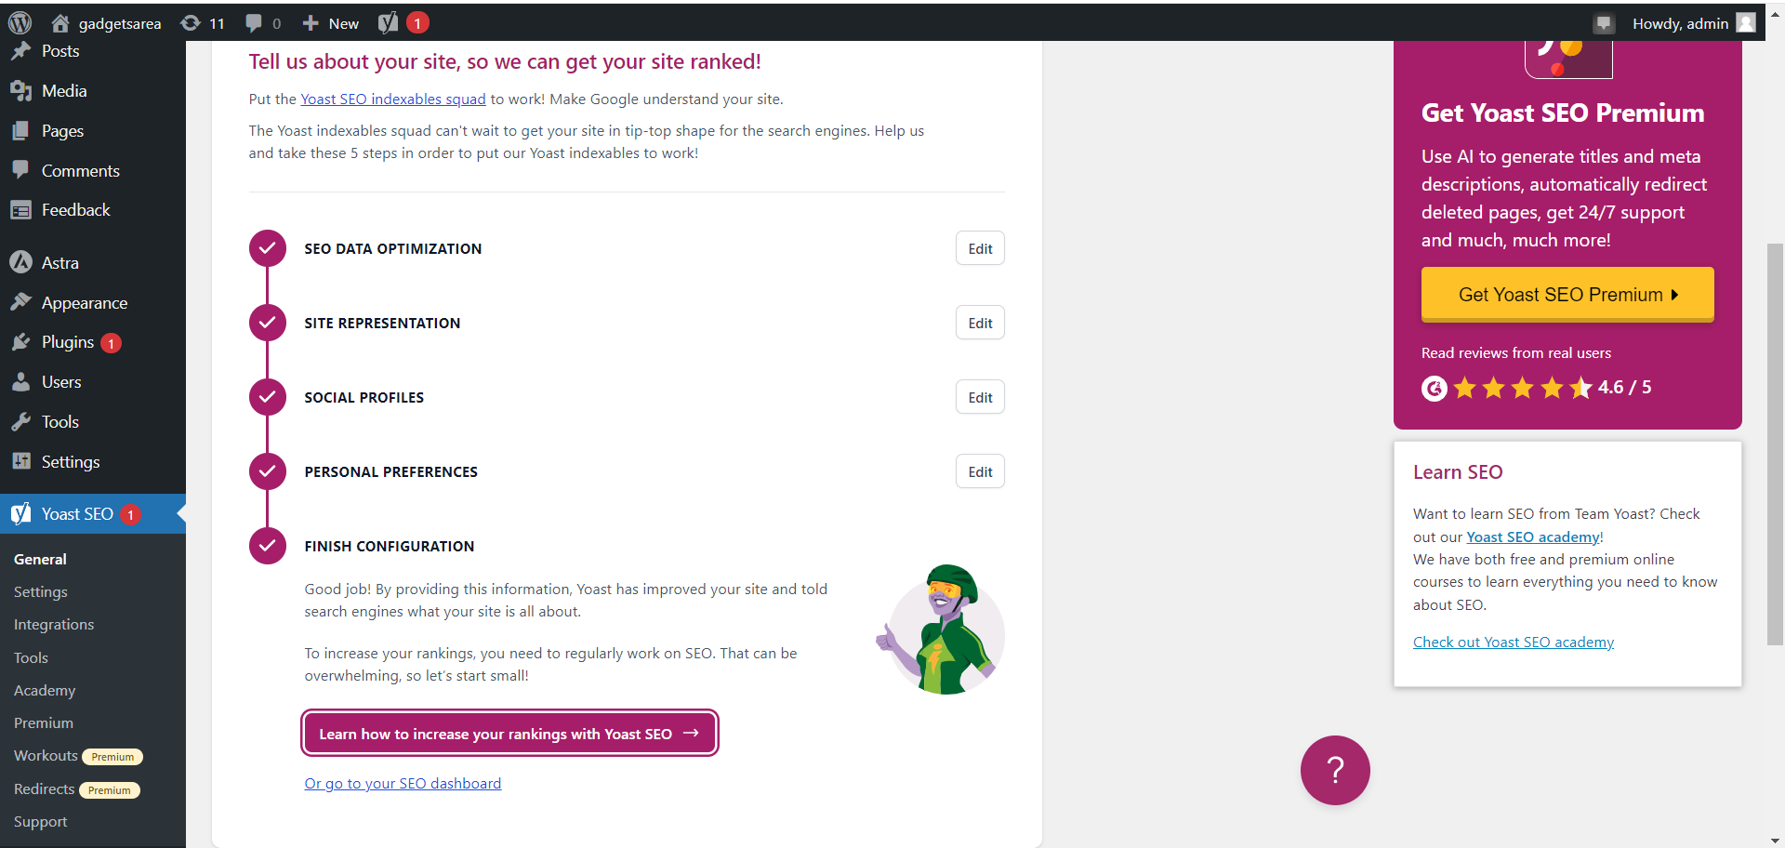The height and width of the screenshot is (848, 1785).
Task: Open the Yoast icon in admin bar
Action: (x=389, y=23)
